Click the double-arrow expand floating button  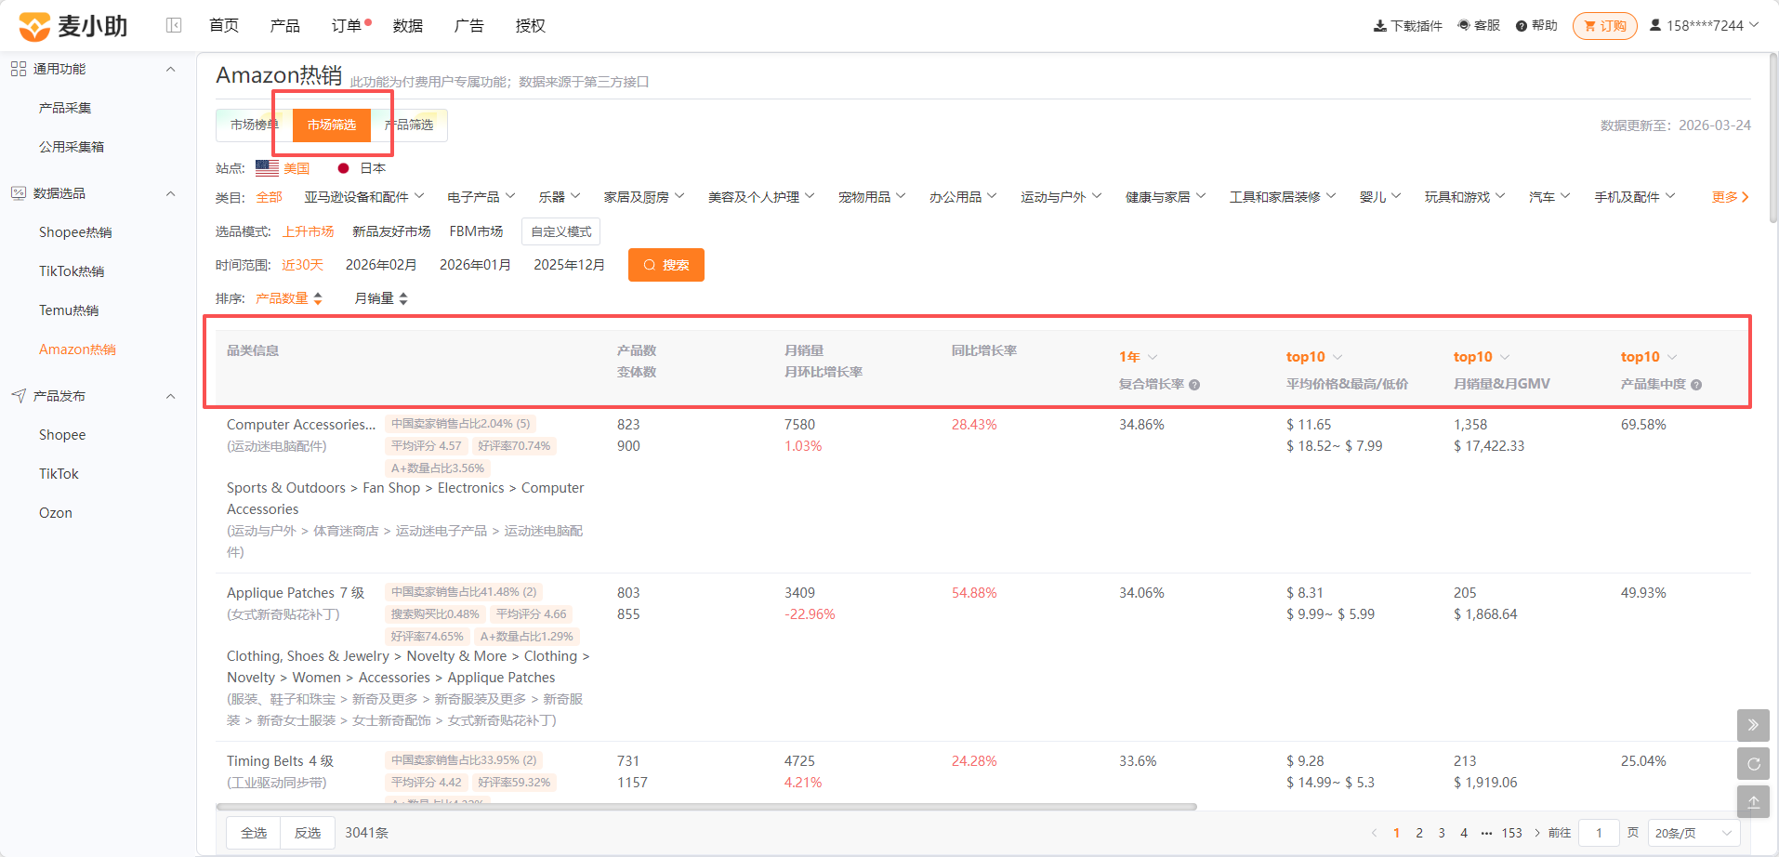(1753, 725)
